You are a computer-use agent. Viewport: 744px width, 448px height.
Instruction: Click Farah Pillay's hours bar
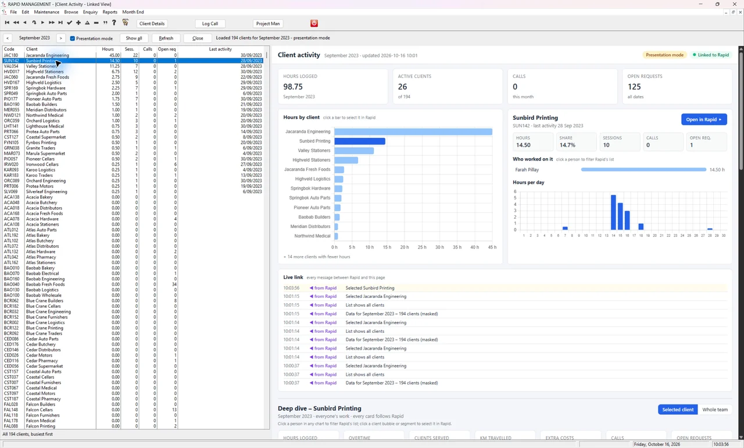point(643,170)
